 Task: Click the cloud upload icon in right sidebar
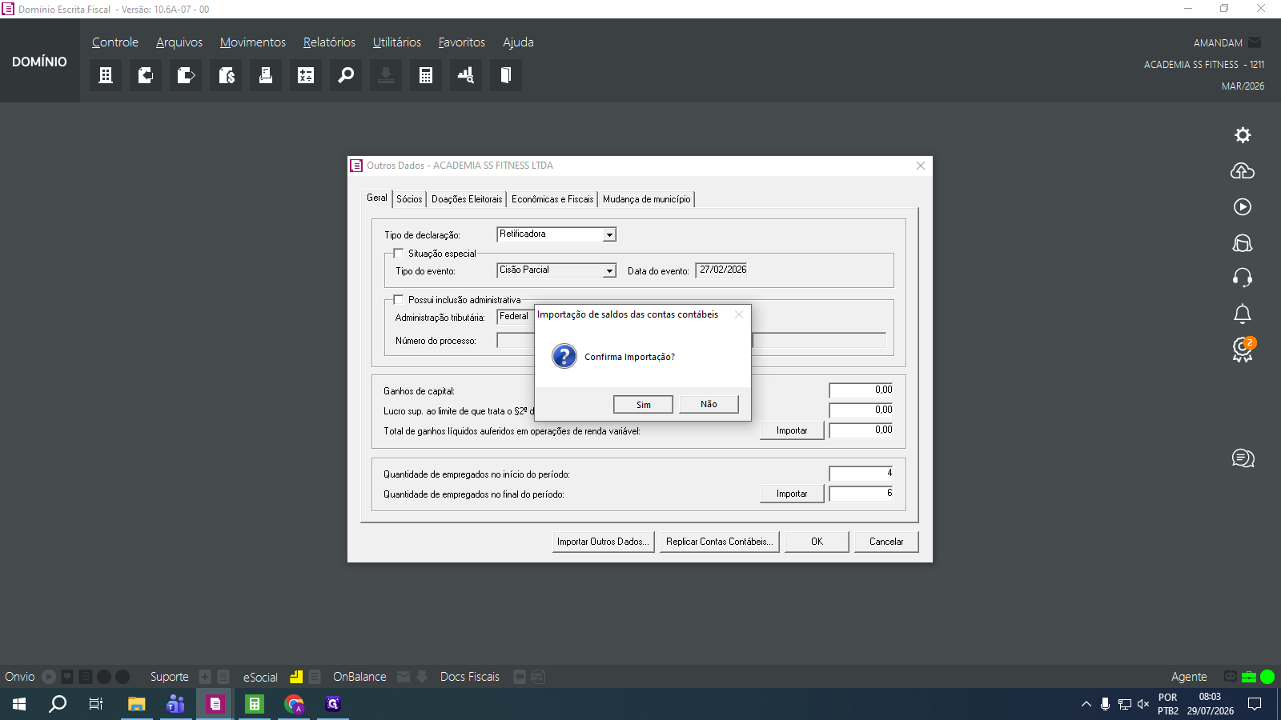pyautogui.click(x=1243, y=171)
